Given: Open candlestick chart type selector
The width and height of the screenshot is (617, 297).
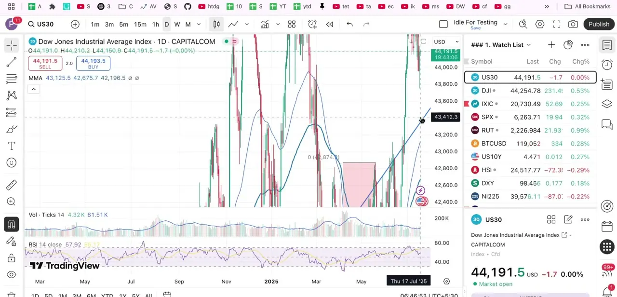Looking at the screenshot, I should [216, 24].
